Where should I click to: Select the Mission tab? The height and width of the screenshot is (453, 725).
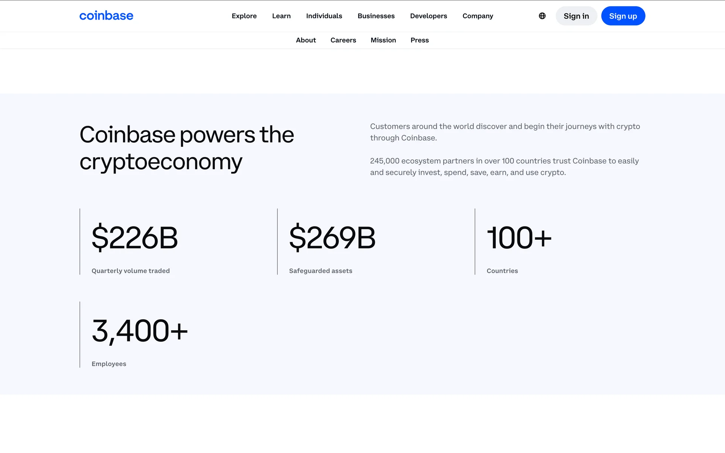pos(383,40)
